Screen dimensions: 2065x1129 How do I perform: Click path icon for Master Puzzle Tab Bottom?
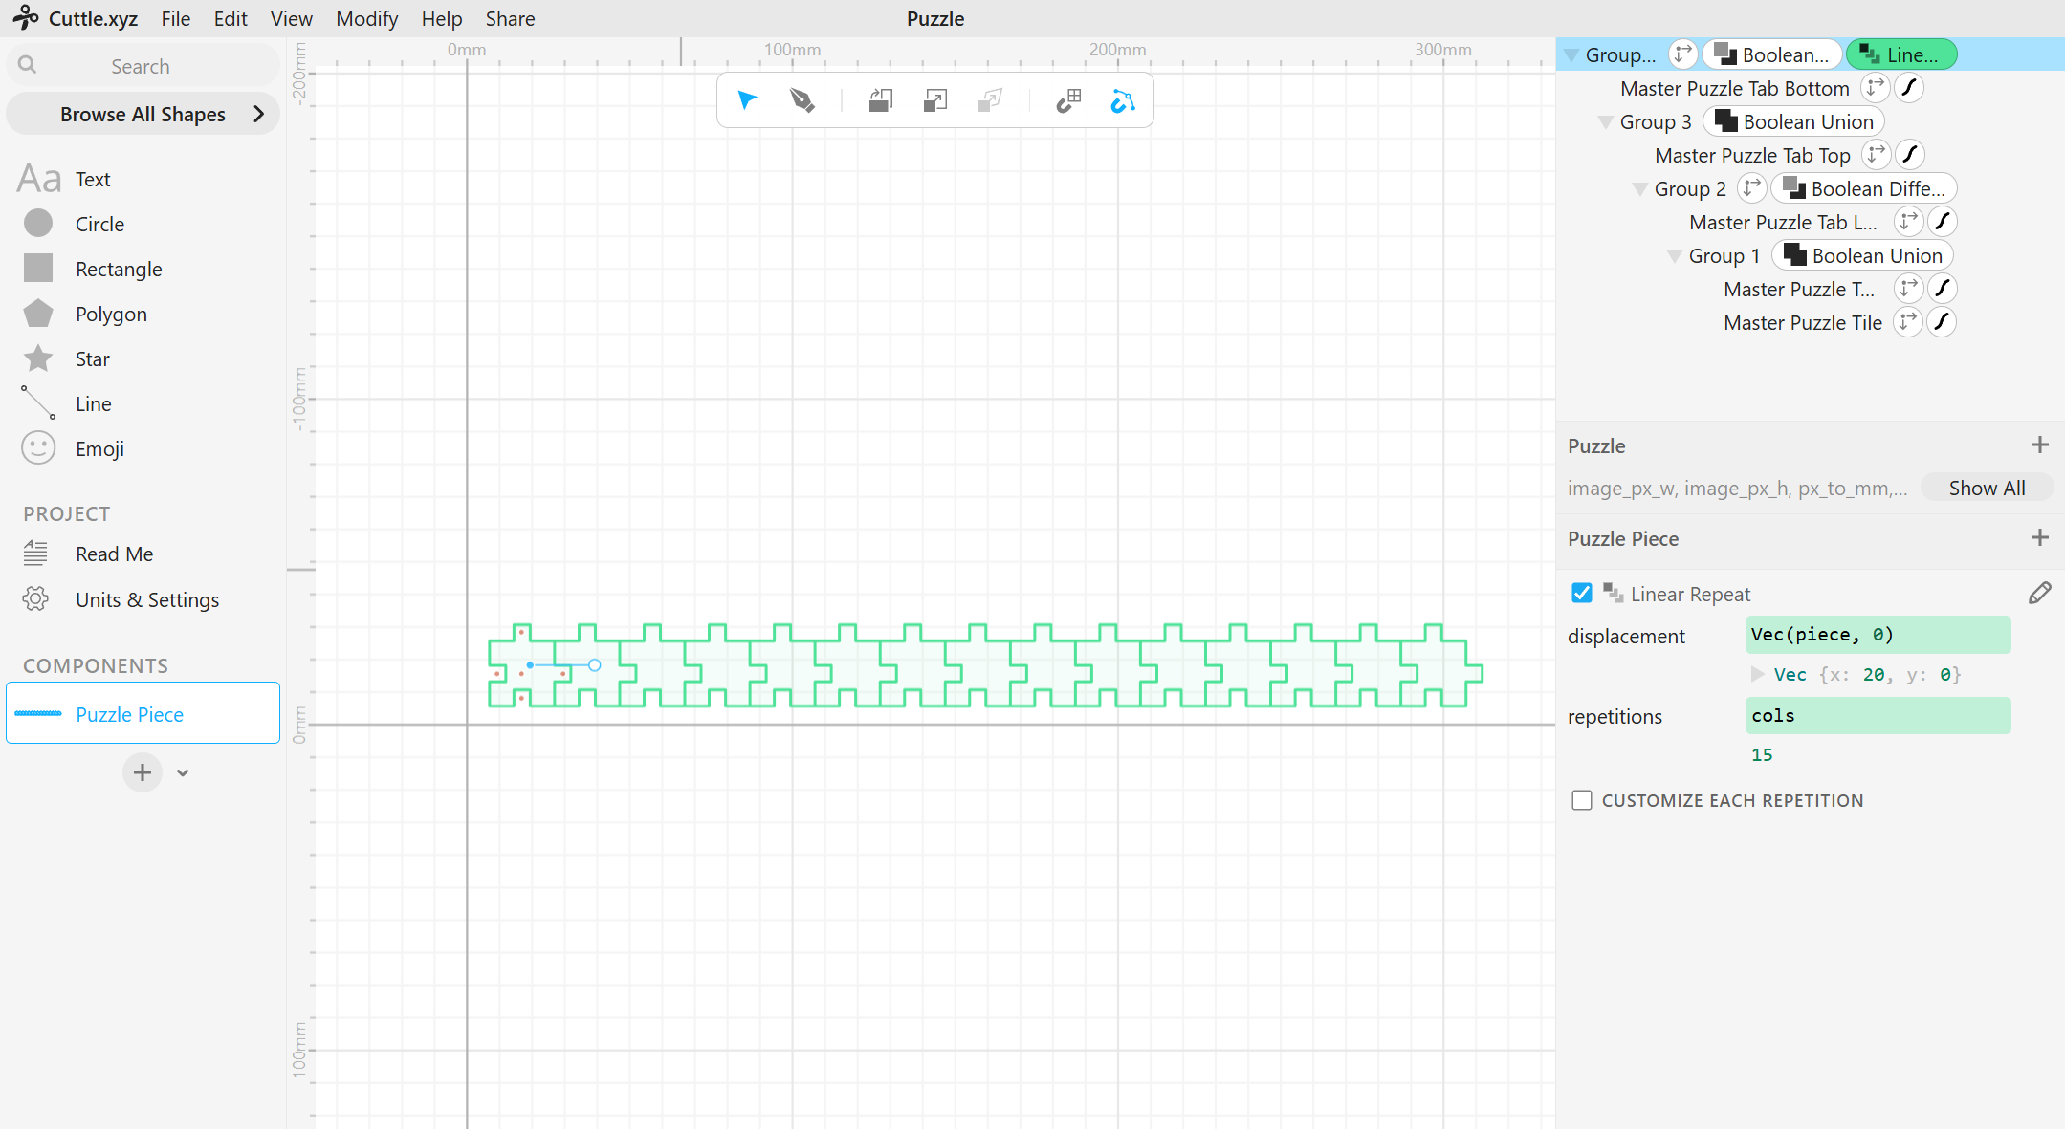coord(1909,88)
